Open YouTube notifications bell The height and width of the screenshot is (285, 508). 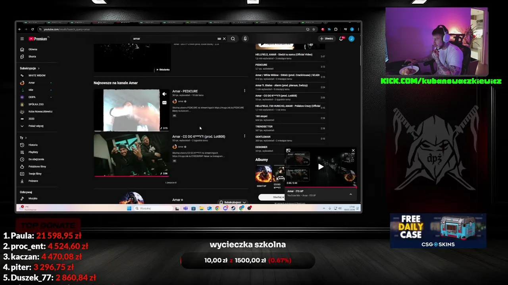click(341, 39)
